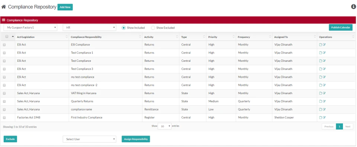Edit the compliance name row

[x=324, y=109]
